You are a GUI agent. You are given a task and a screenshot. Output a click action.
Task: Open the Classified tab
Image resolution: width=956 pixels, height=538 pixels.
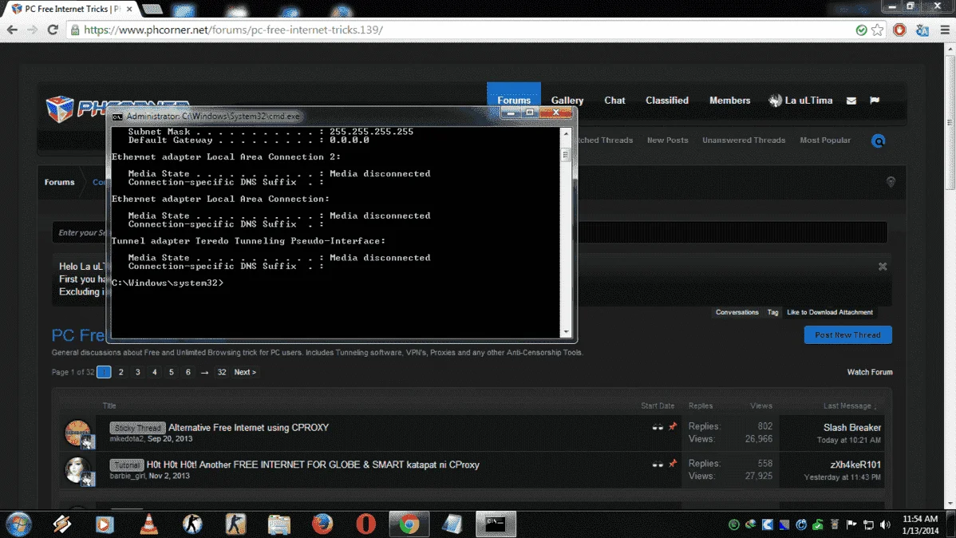[x=667, y=101]
